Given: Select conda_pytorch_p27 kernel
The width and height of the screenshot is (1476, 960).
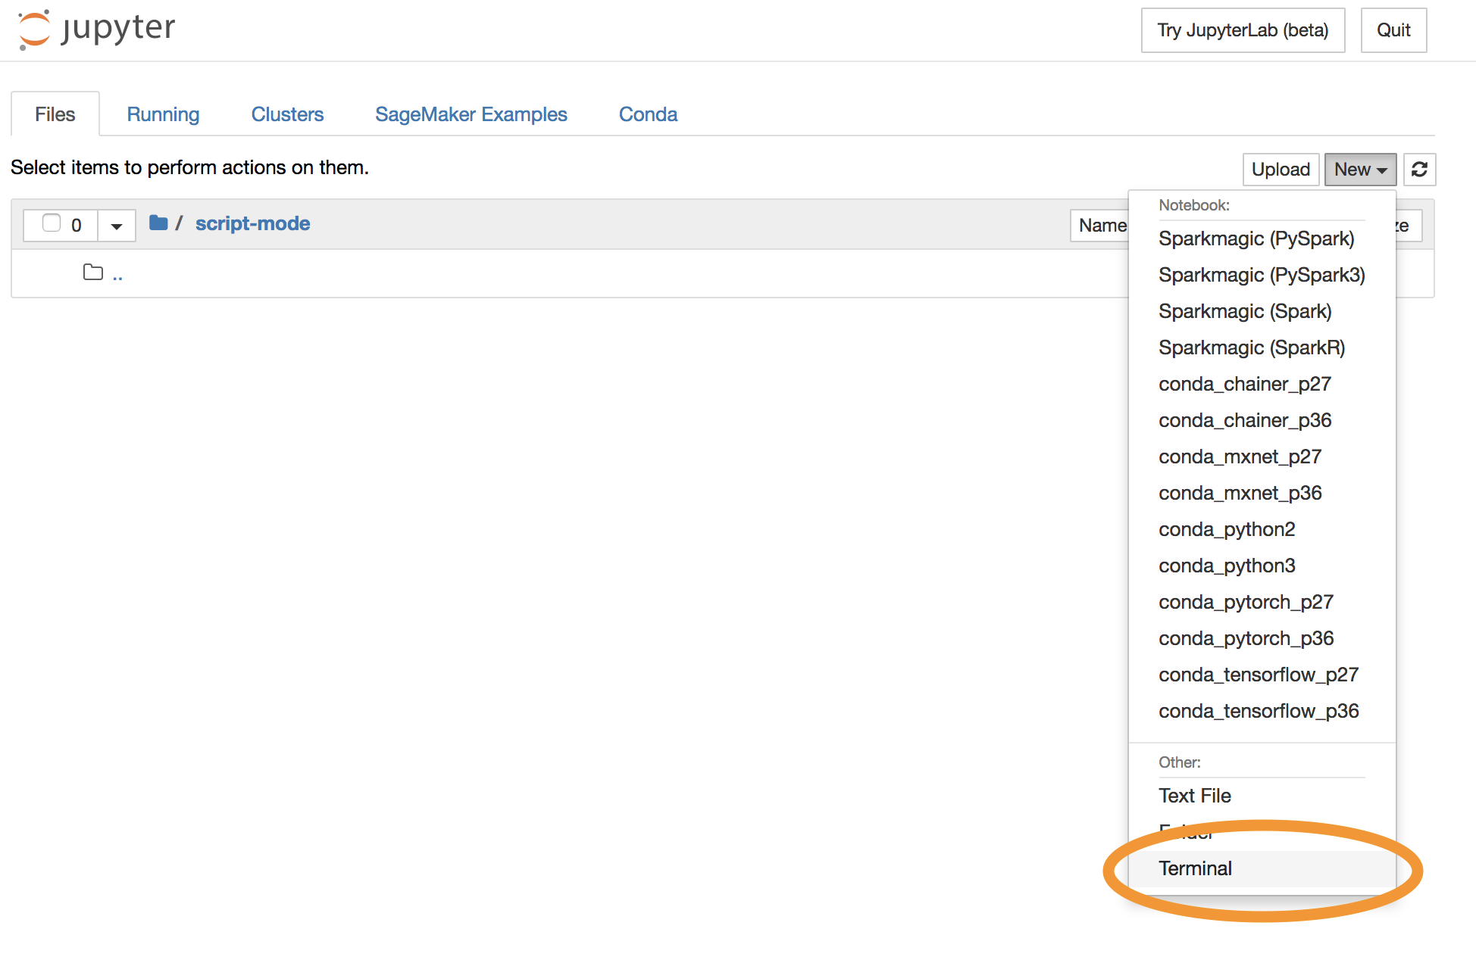Looking at the screenshot, I should (1262, 602).
